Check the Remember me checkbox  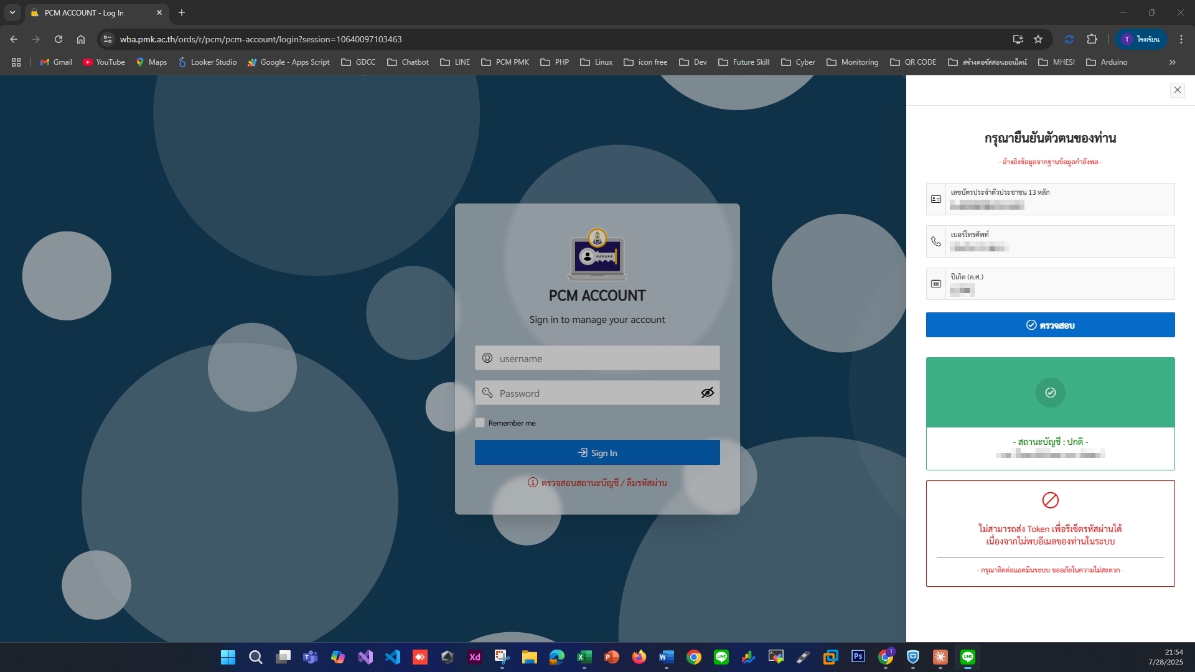point(480,423)
